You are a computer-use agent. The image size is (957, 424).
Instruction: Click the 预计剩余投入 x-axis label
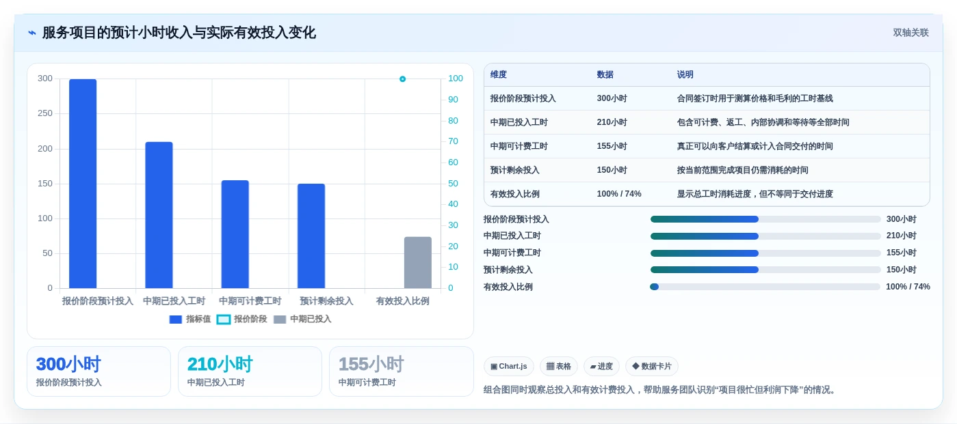pyautogui.click(x=326, y=301)
